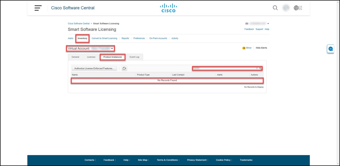The height and width of the screenshot is (166, 340).
Task: Open Privacy Statement footer link
Action: [x=197, y=160]
